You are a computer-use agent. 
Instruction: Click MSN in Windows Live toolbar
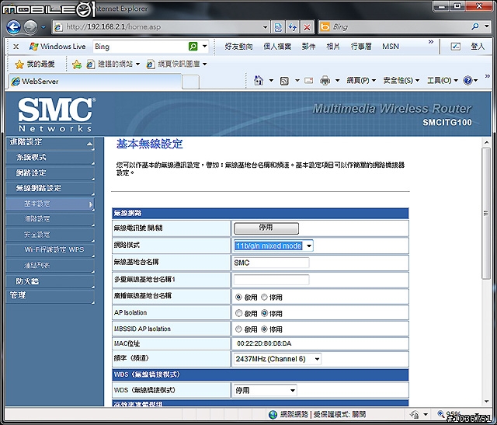coord(391,47)
